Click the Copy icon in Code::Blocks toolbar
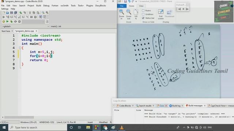 34,13
